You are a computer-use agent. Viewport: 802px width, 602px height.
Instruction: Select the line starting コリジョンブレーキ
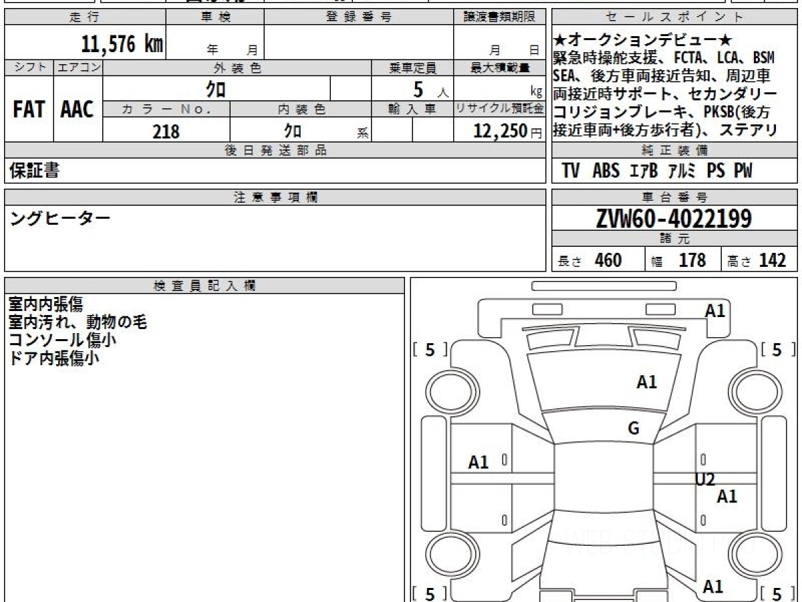[x=662, y=112]
